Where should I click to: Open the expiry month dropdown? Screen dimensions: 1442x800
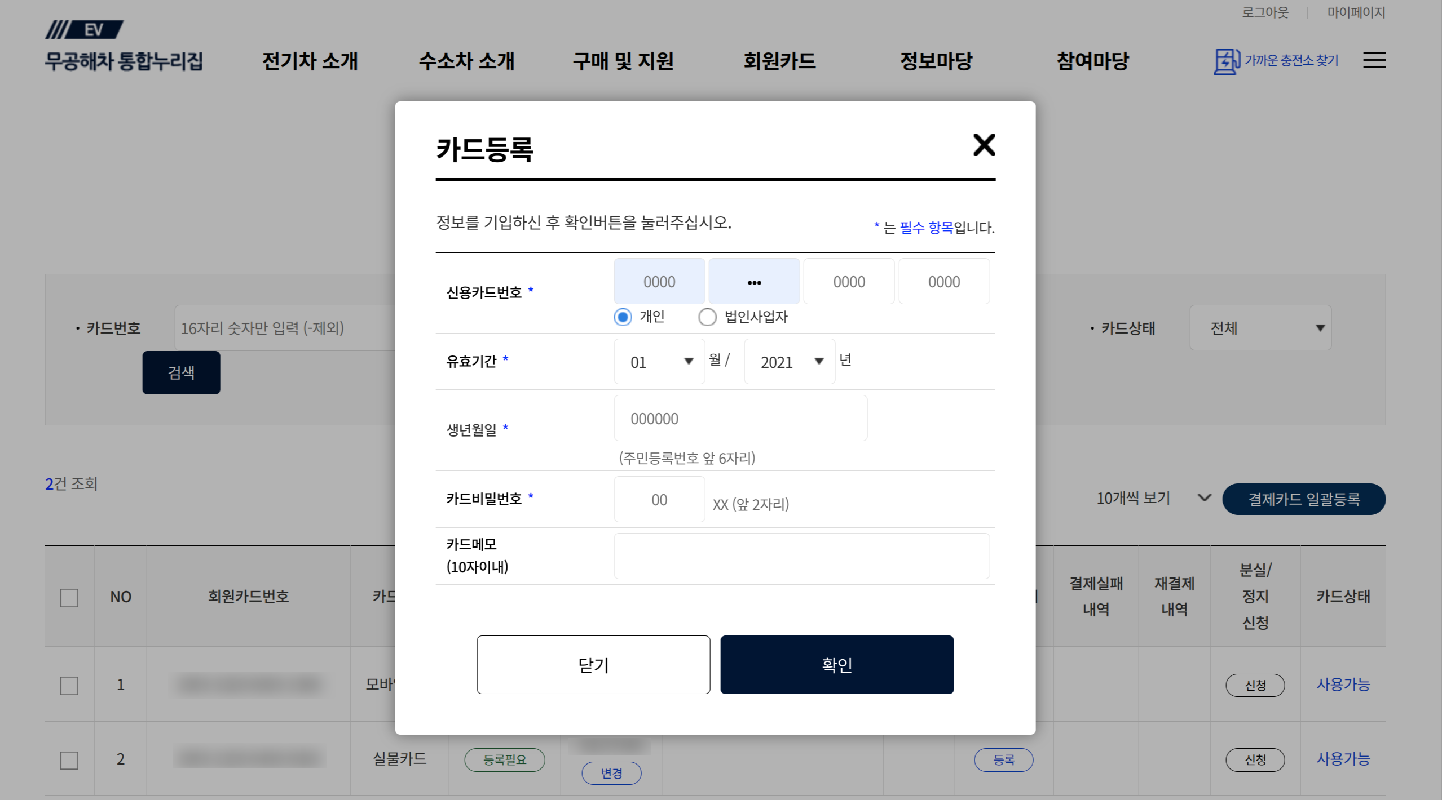pyautogui.click(x=659, y=362)
